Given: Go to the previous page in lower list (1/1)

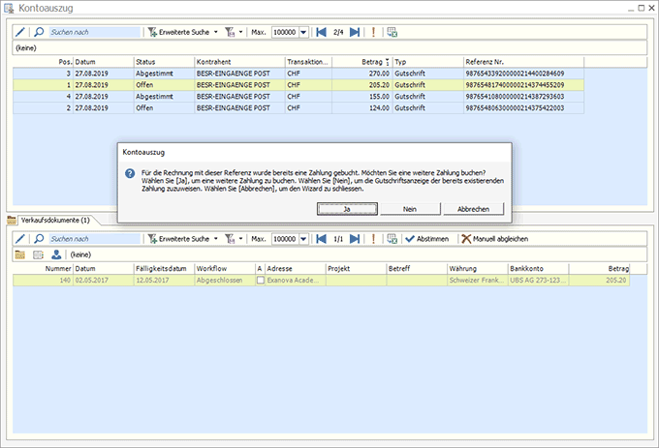Looking at the screenshot, I should (321, 239).
